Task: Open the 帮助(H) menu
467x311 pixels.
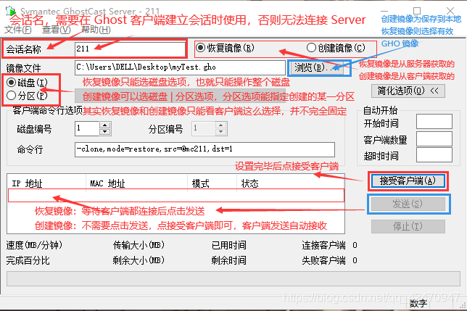Action: [x=96, y=30]
